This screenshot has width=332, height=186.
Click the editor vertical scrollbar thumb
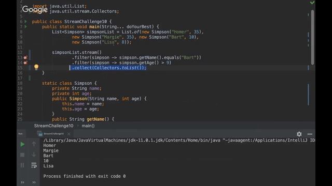click(x=312, y=37)
